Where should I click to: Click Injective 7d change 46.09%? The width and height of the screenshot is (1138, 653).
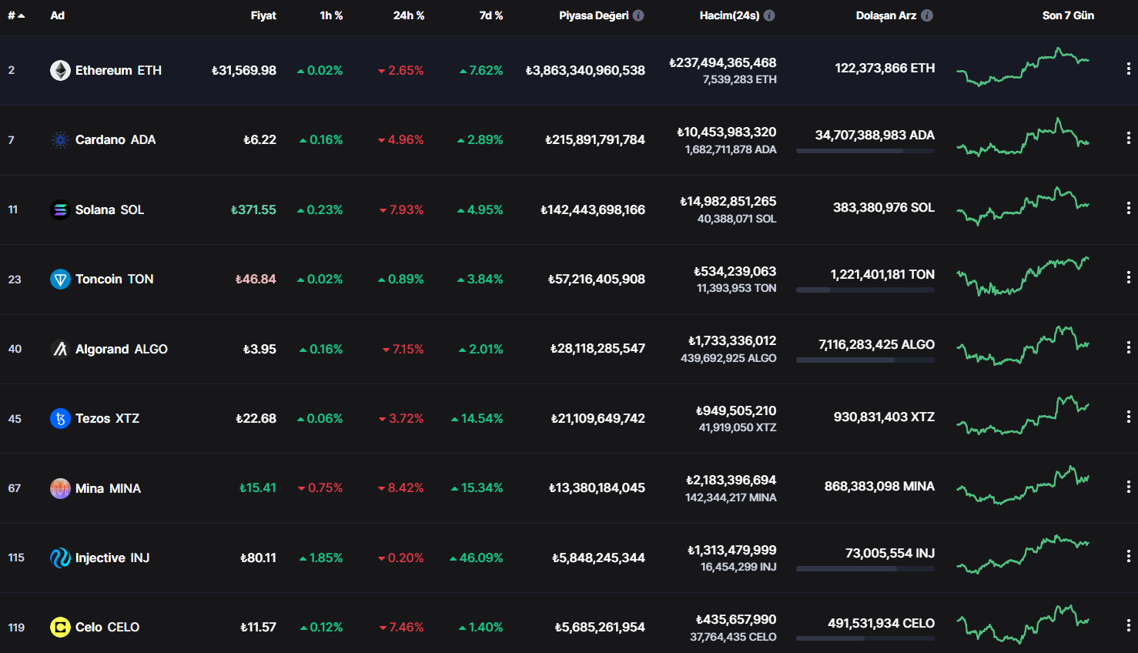tap(477, 558)
